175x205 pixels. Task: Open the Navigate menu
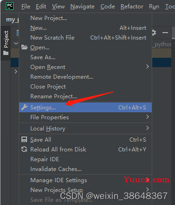(x=82, y=7)
